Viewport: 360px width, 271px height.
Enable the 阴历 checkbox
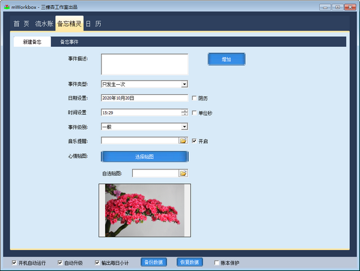pos(194,98)
